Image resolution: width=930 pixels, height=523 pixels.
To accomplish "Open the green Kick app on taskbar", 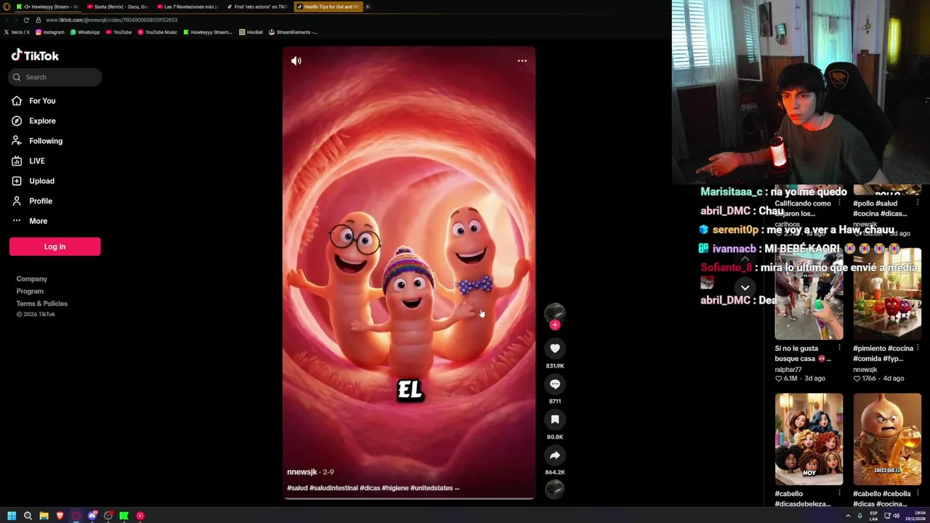I will tap(124, 516).
